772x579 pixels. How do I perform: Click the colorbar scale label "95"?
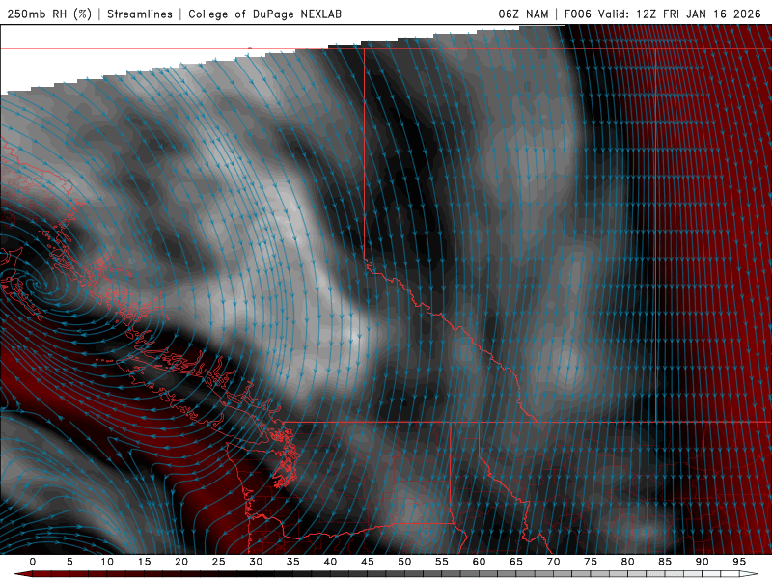pos(739,562)
